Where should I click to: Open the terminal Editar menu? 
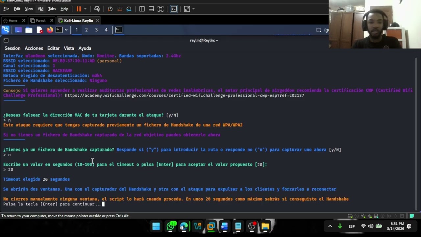coord(53,48)
